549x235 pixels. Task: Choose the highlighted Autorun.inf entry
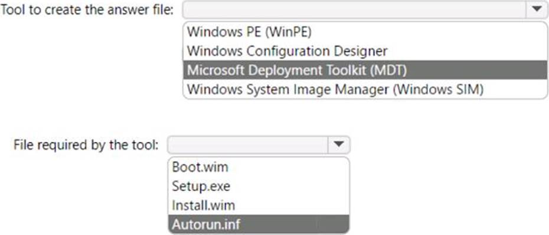click(259, 224)
